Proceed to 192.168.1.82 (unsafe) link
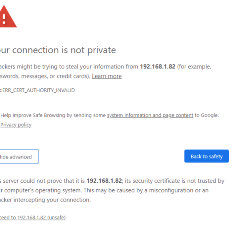Screen dimensions: 234x234 (33, 218)
